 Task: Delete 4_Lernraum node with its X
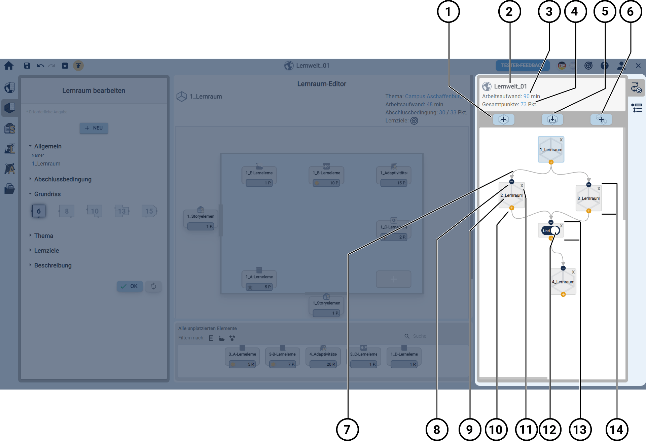click(573, 272)
